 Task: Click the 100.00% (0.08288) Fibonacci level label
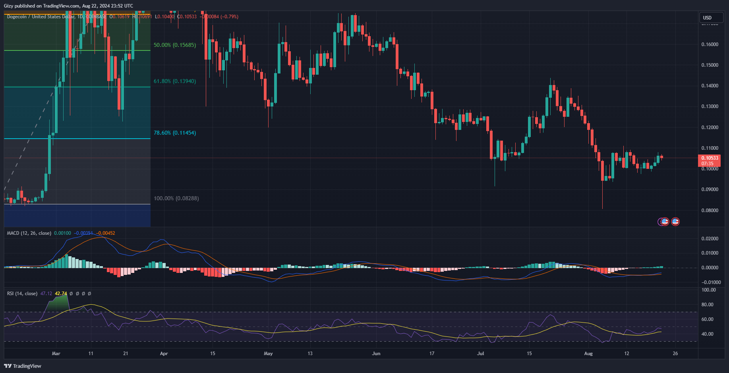point(176,198)
